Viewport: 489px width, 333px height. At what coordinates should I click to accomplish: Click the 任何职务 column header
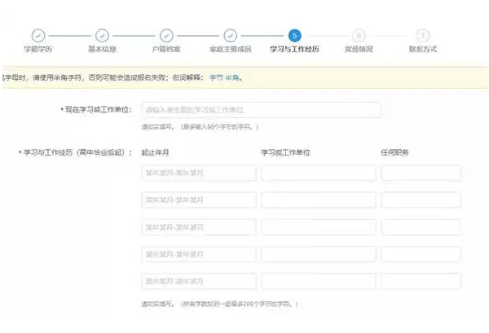[x=394, y=152]
